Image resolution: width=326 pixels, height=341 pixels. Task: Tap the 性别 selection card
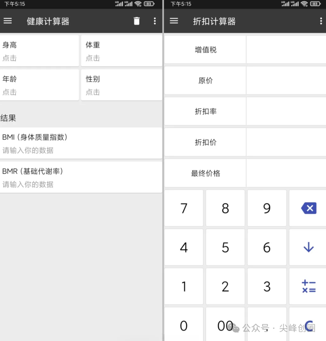click(x=121, y=85)
